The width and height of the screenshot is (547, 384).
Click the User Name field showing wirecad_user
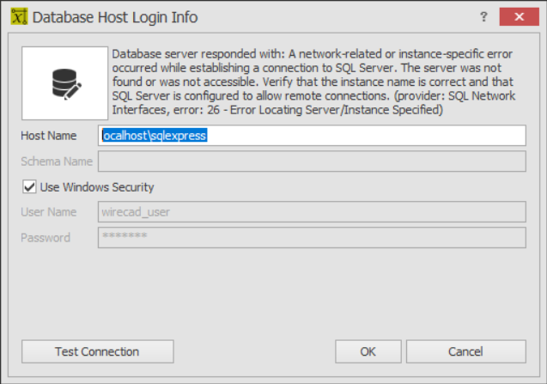click(x=312, y=212)
